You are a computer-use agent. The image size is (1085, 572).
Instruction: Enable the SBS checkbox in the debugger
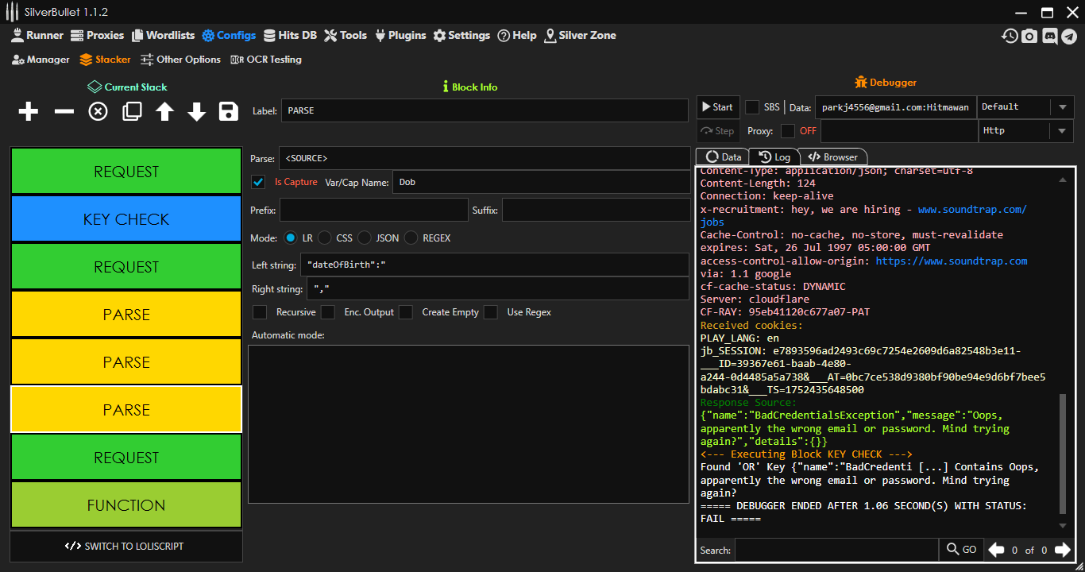pos(752,107)
